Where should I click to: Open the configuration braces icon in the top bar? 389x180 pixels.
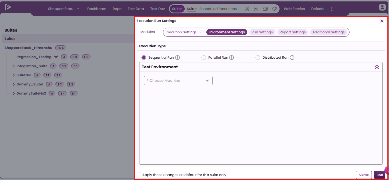pos(247,9)
